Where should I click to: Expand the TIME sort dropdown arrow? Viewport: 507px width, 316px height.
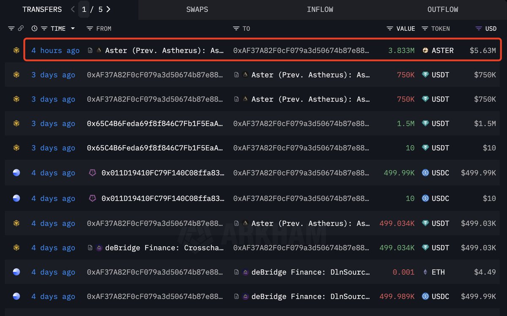tap(73, 28)
